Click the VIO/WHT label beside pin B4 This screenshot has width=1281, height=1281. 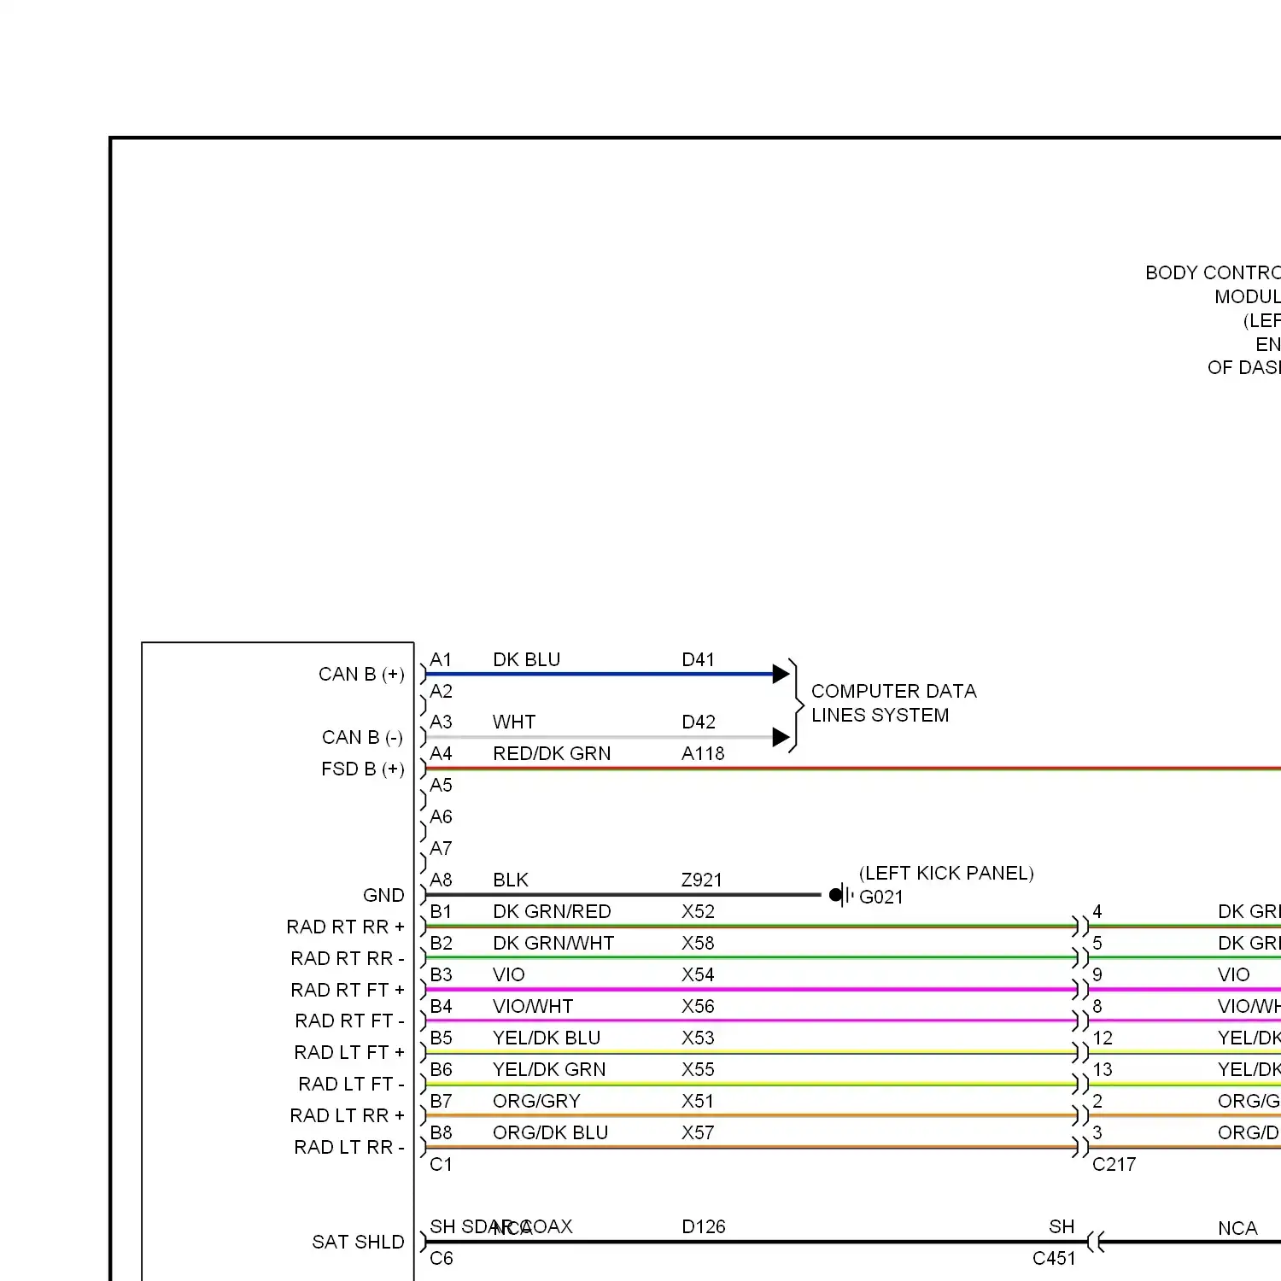point(533,1006)
